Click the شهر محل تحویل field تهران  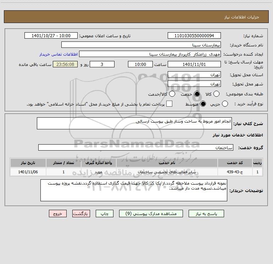click(x=194, y=84)
